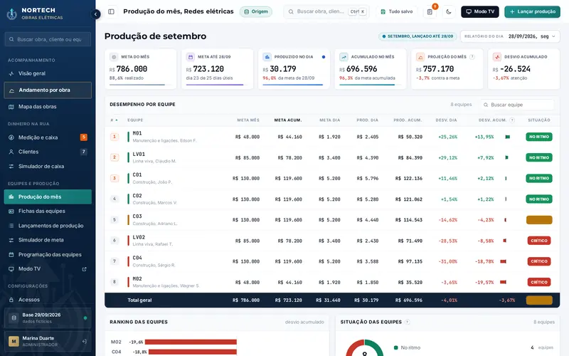Click the Base 29/09/2026 database card

(48, 318)
